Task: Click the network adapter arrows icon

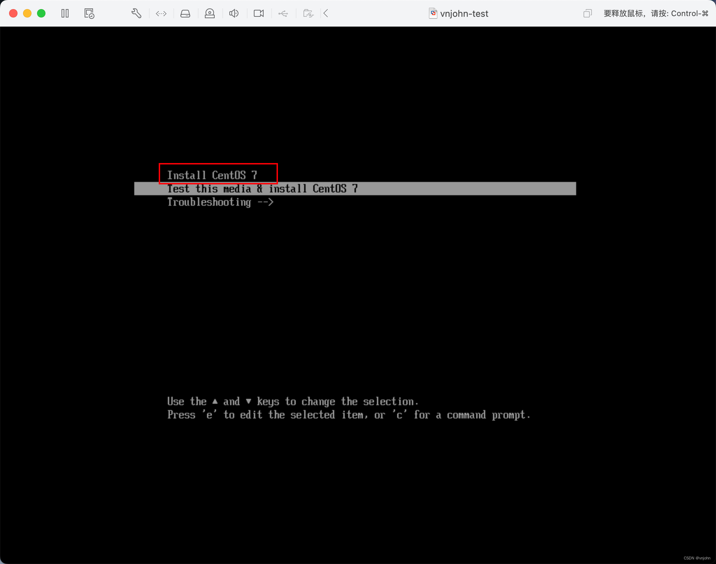Action: [161, 14]
